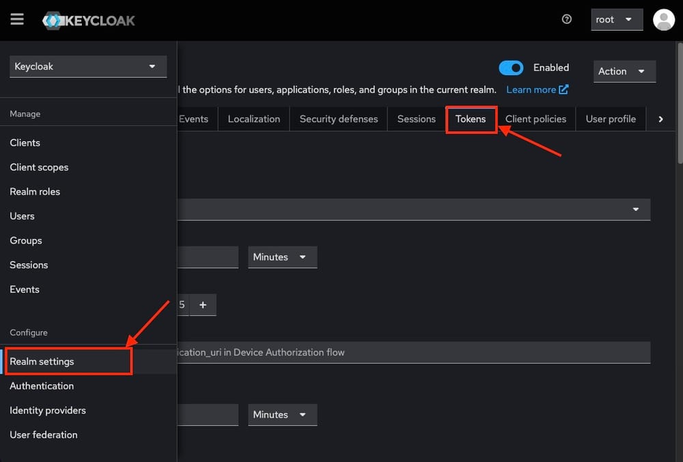
Task: Click the plus increment button
Action: click(203, 305)
